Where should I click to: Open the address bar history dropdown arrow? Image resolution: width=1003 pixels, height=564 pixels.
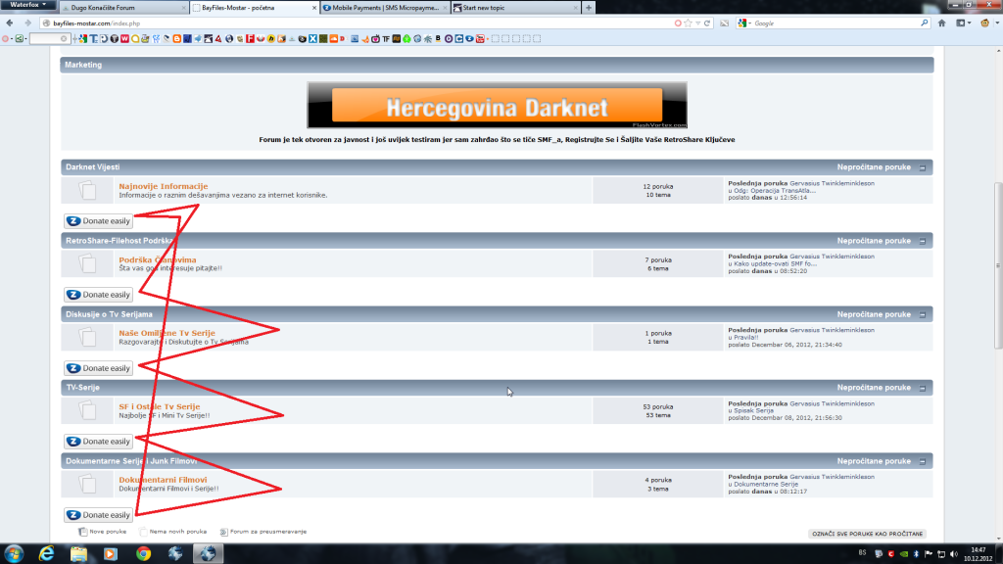(x=697, y=23)
